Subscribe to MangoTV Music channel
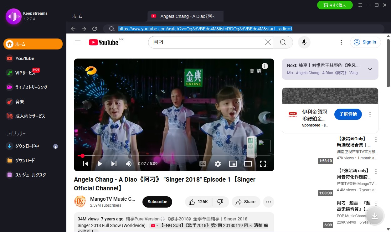Viewport: 391px width, 232px height. tap(157, 202)
